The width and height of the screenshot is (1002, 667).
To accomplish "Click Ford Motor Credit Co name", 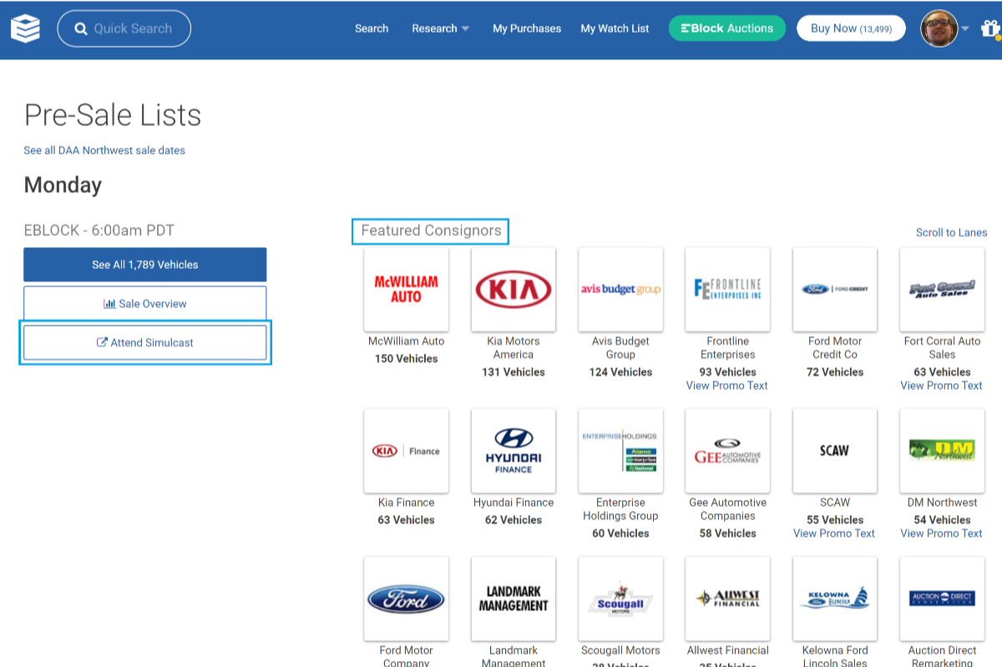I will [x=835, y=348].
